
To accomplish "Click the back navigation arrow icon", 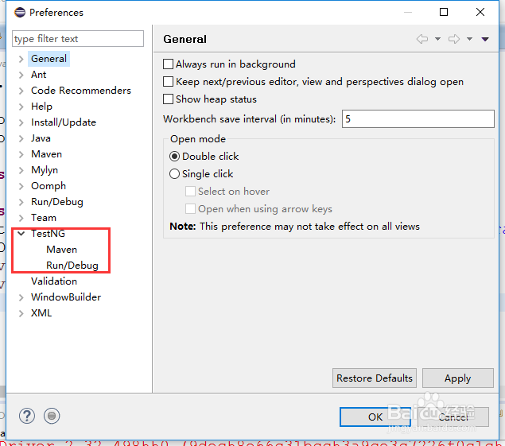I will point(422,39).
